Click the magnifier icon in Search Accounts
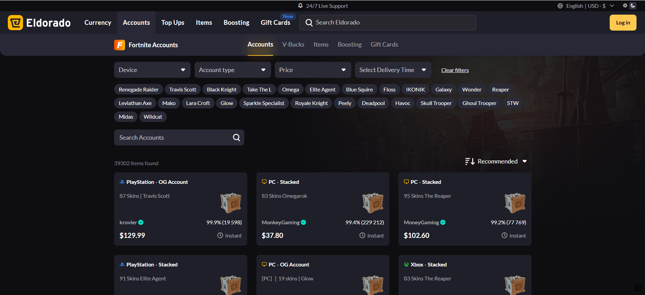 (x=236, y=138)
